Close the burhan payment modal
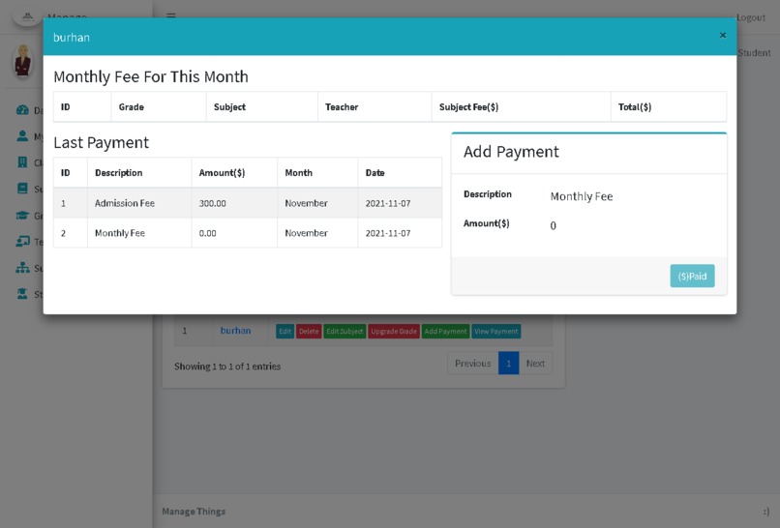Viewport: 780px width, 528px height. pos(723,36)
